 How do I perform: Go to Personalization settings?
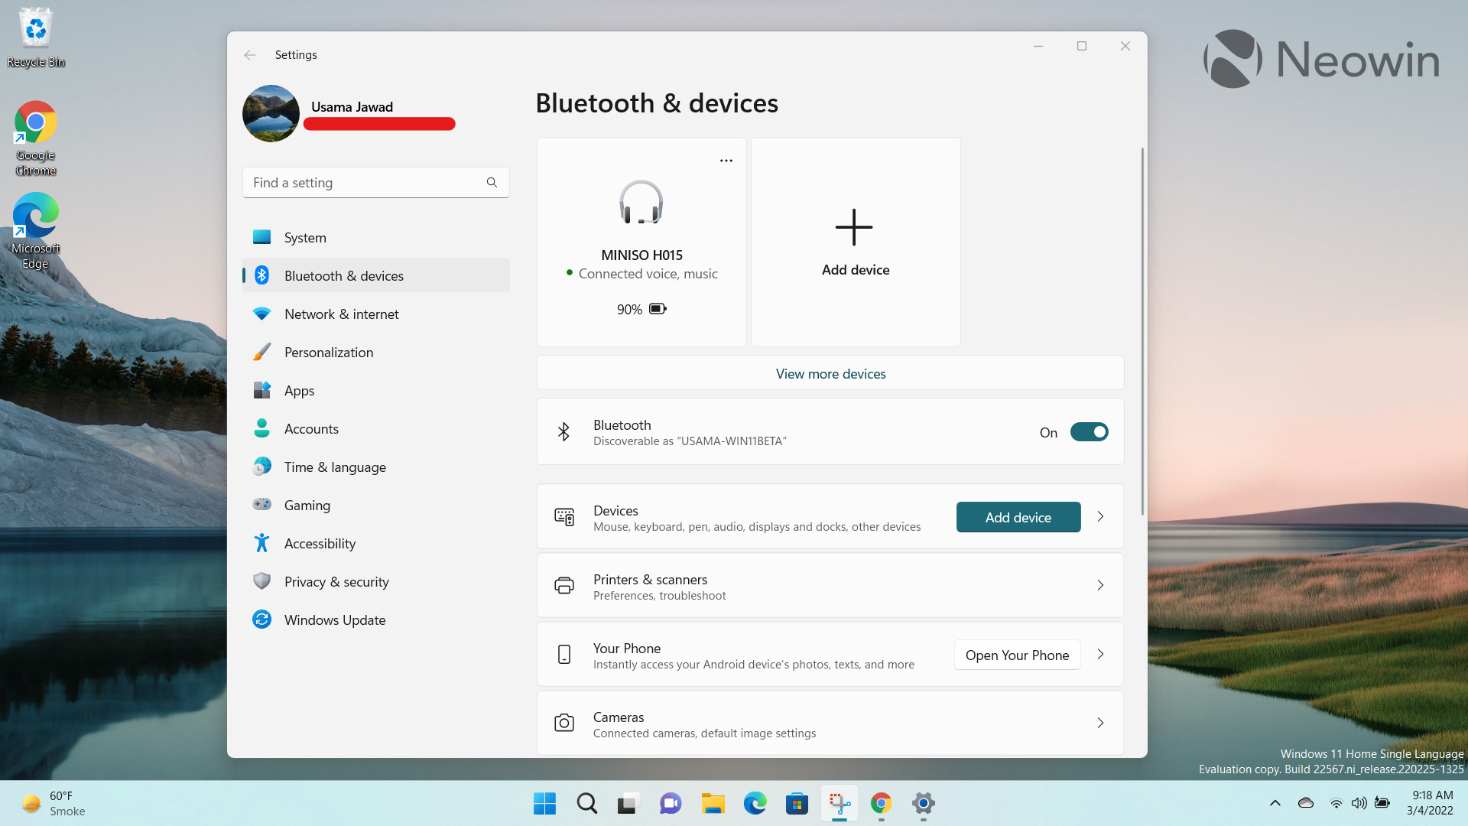tap(375, 352)
